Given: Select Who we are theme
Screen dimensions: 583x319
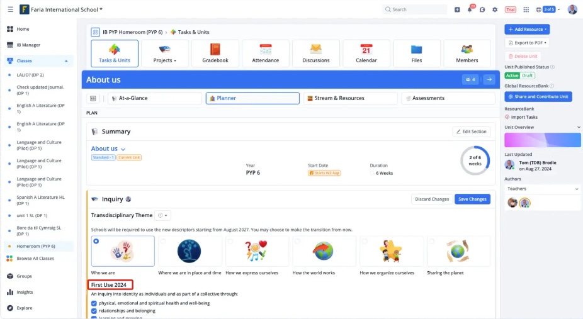Looking at the screenshot, I should pyautogui.click(x=123, y=251).
